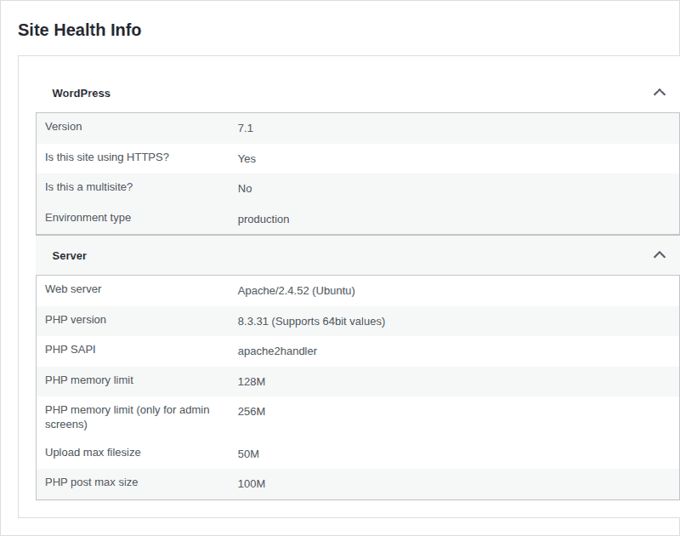Click the Upload max filesize label
Viewport: 680px width, 536px height.
pyautogui.click(x=93, y=453)
